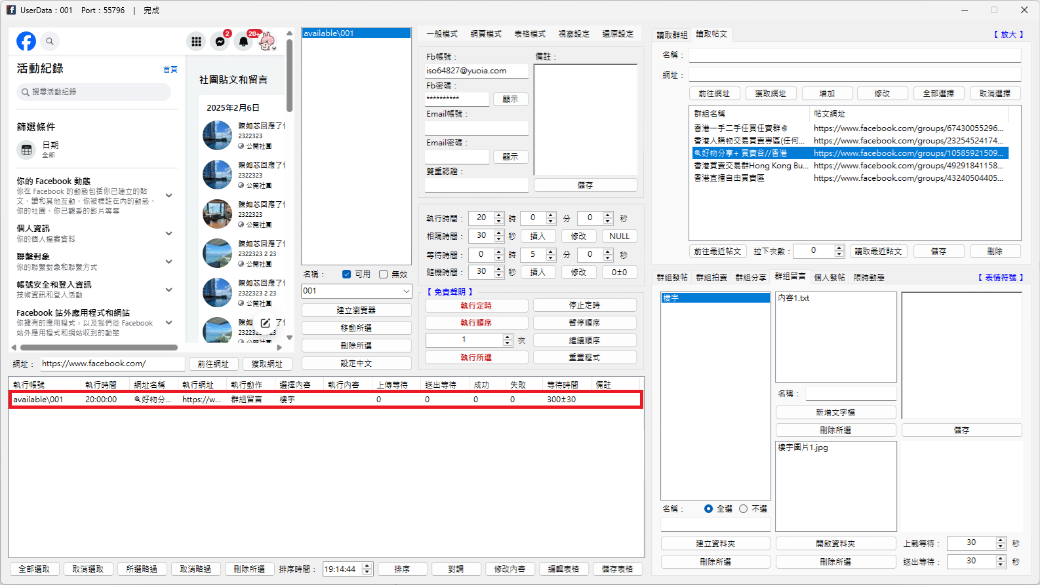The image size is (1040, 585).
Task: Expand 你的 Facebook 動態 section
Action: click(169, 195)
